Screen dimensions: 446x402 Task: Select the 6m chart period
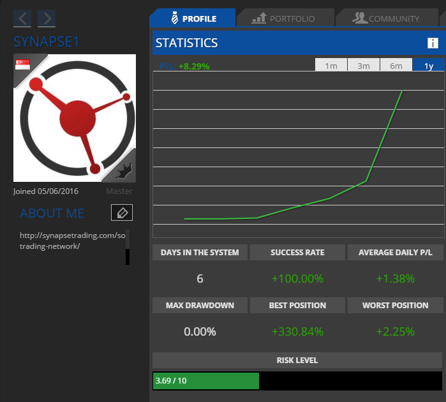point(396,66)
